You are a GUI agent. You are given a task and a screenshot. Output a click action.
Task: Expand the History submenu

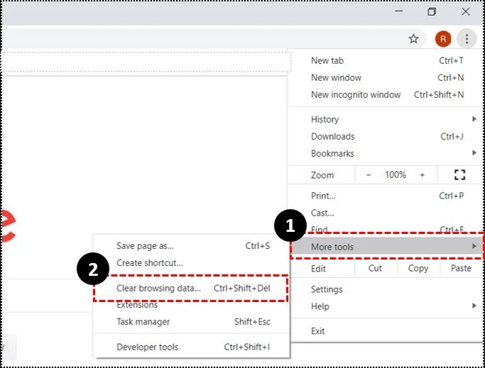coord(386,119)
